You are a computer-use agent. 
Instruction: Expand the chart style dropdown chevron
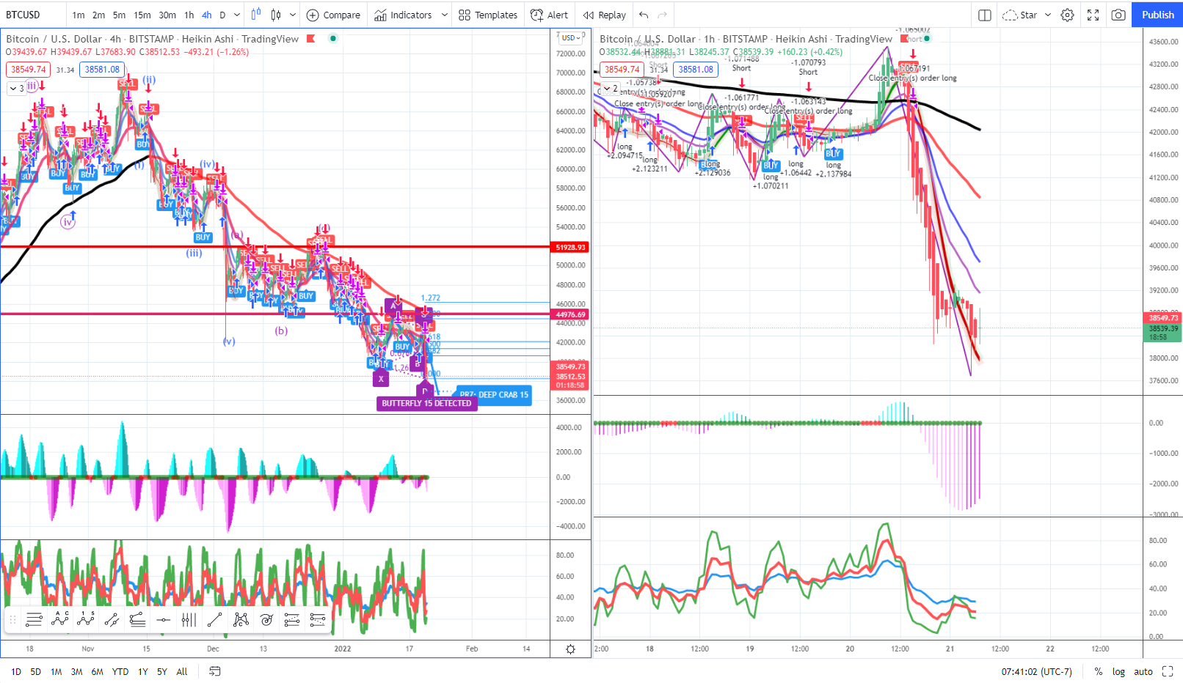tap(293, 15)
